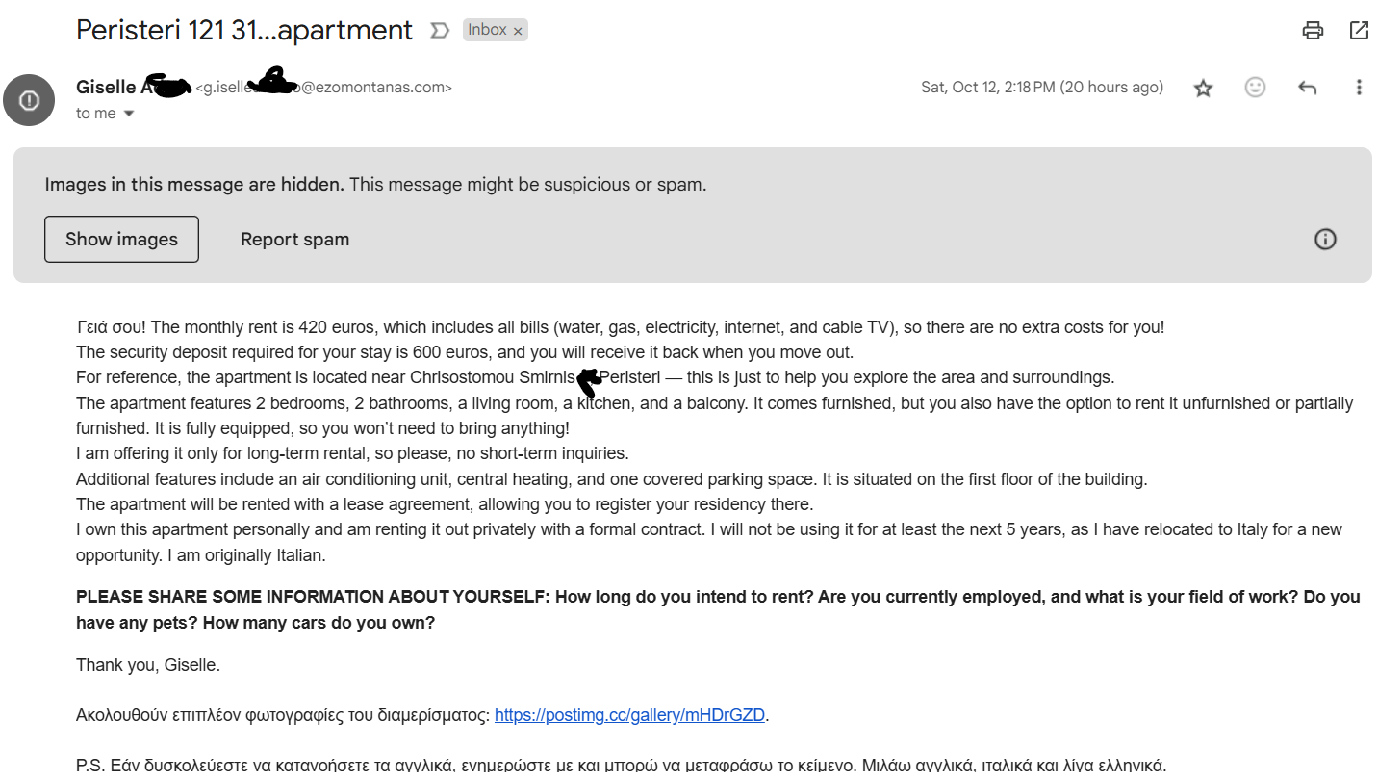Screen dimensions: 1378x772
Task: Click the bold 'PLEASE SHARE SOME INFORMATION' paragraph
Action: tap(718, 609)
